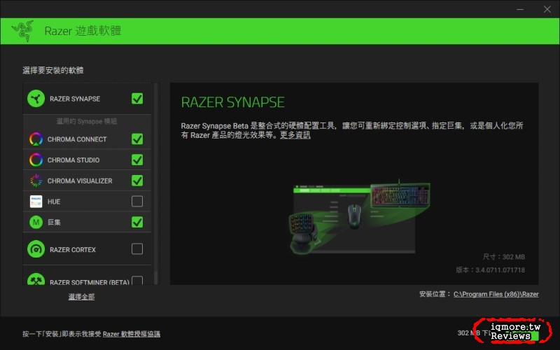Click the Synapse product illustration

[359, 217]
